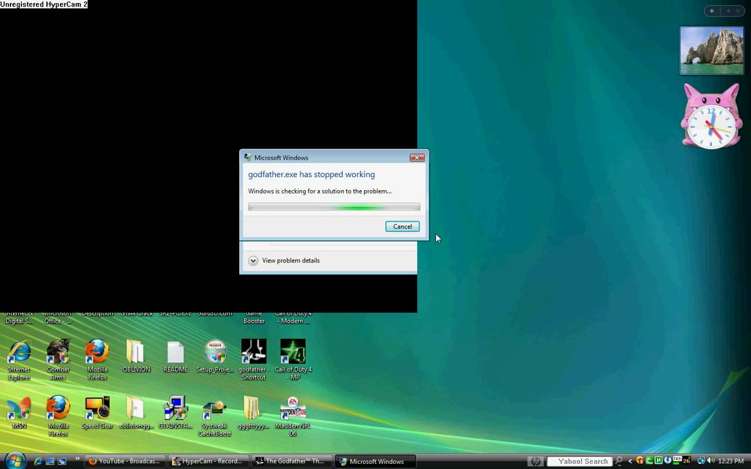Screen dimensions: 751x469
Task: Click the pink cat clock gadget
Action: pos(711,116)
